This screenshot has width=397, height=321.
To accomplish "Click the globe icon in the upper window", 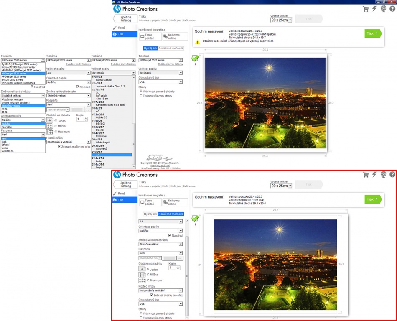I will (383, 9).
